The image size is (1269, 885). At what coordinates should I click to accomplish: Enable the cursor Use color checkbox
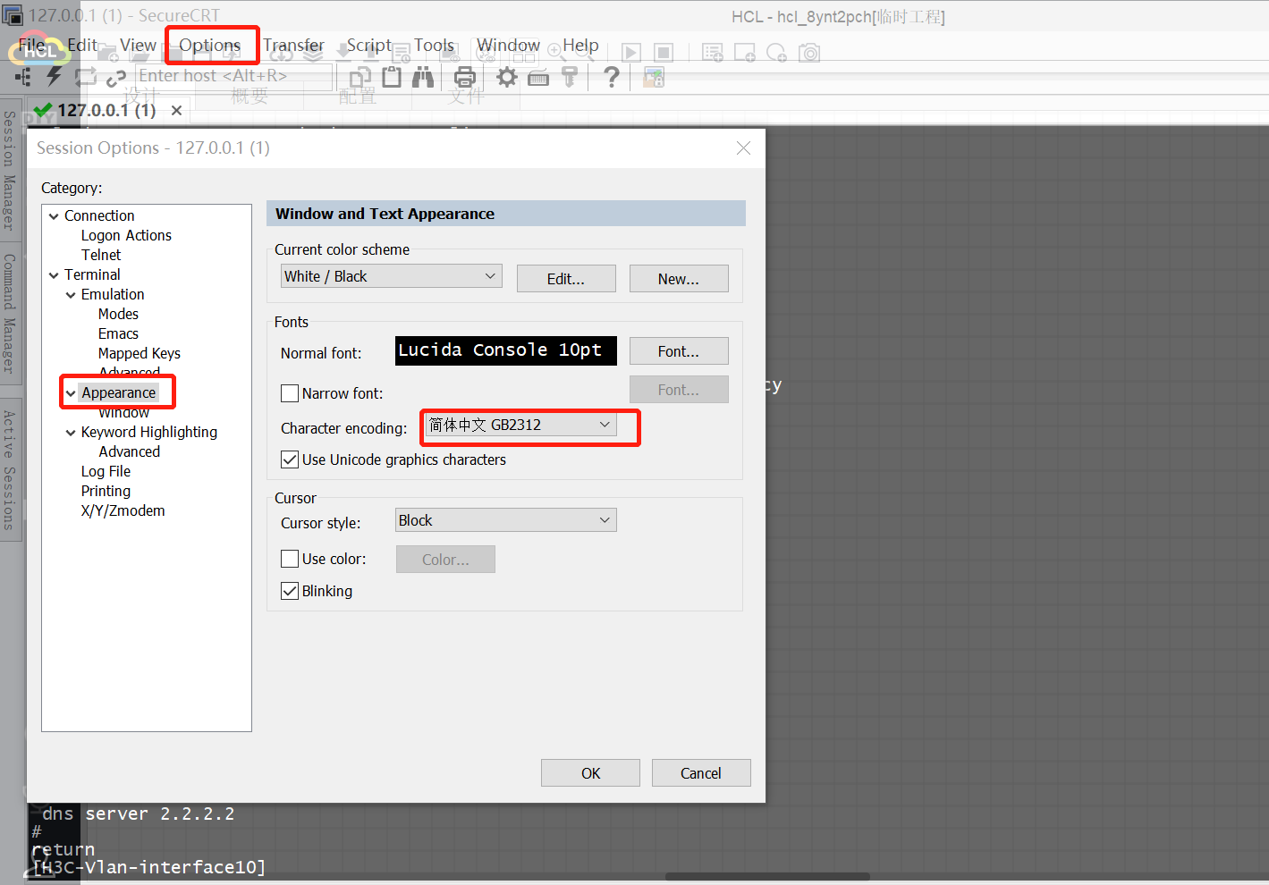pyautogui.click(x=290, y=559)
